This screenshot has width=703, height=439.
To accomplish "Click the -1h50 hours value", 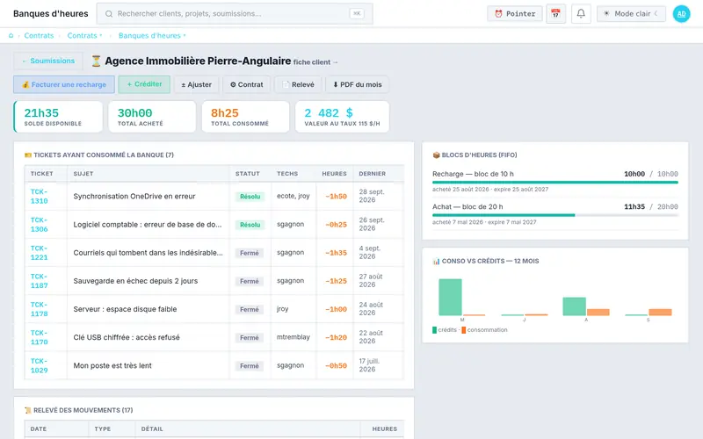I will pyautogui.click(x=336, y=196).
